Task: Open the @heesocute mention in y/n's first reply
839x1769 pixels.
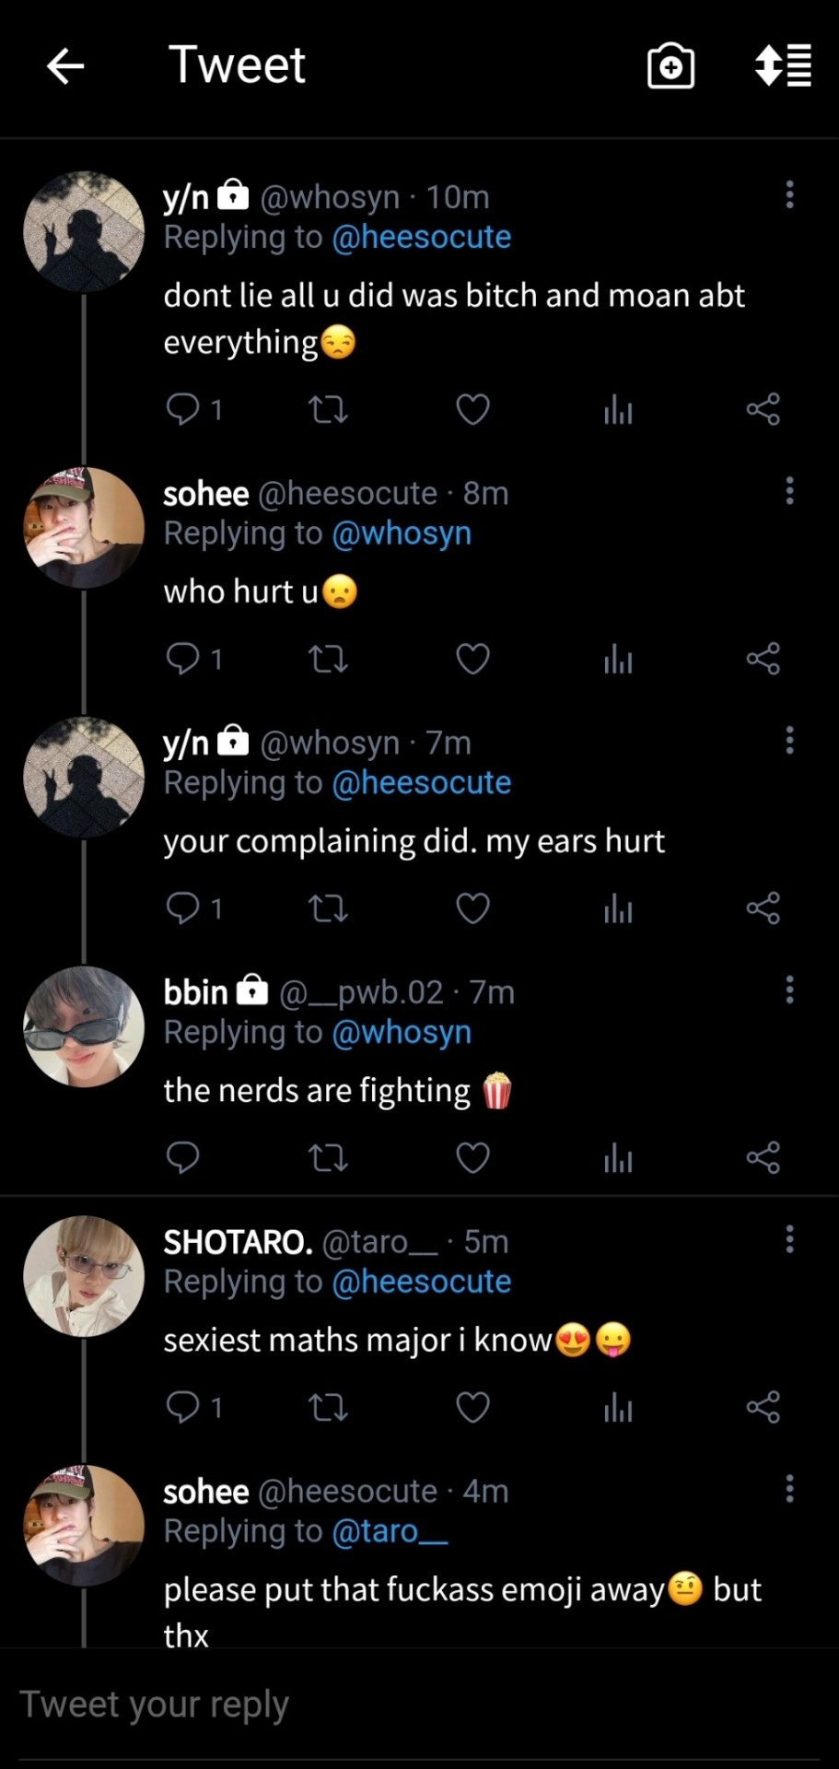Action: [x=421, y=238]
